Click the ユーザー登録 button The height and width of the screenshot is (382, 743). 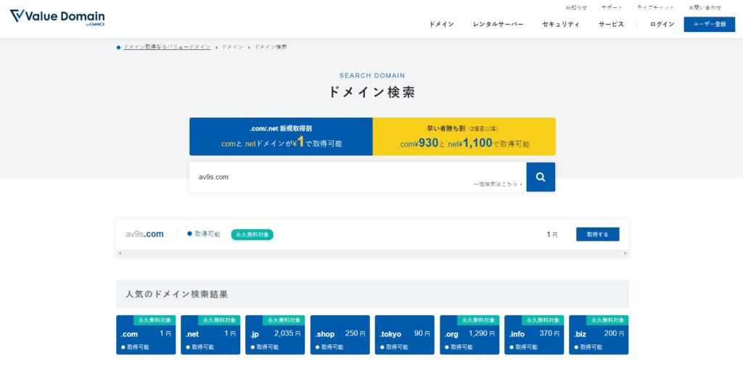[710, 24]
